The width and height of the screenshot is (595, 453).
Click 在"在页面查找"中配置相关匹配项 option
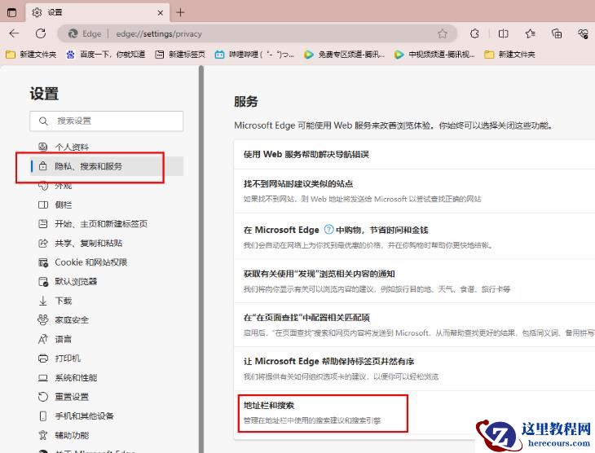[x=414, y=325]
